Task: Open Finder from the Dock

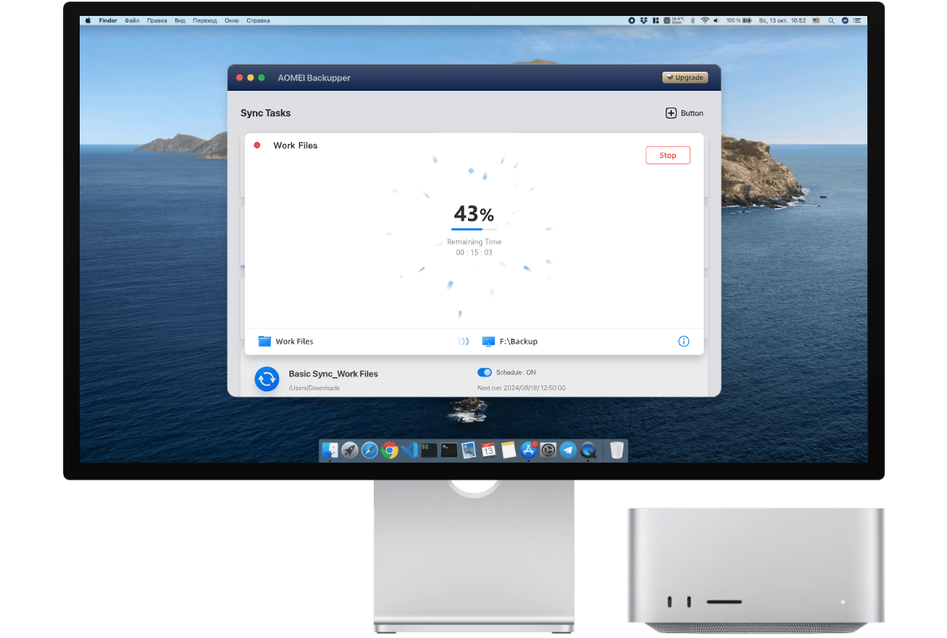Action: (330, 450)
